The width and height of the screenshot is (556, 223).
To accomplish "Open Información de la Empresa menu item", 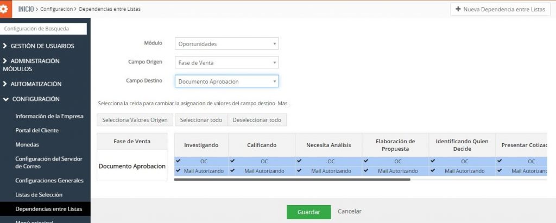I will [49, 116].
